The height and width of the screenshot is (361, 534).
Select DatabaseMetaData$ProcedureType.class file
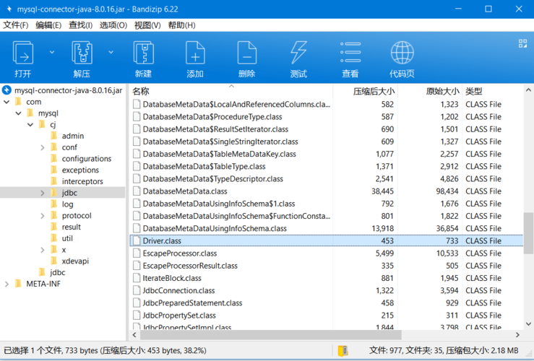212,117
